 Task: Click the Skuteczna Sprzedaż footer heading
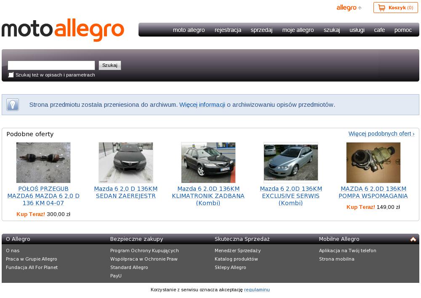point(242,239)
